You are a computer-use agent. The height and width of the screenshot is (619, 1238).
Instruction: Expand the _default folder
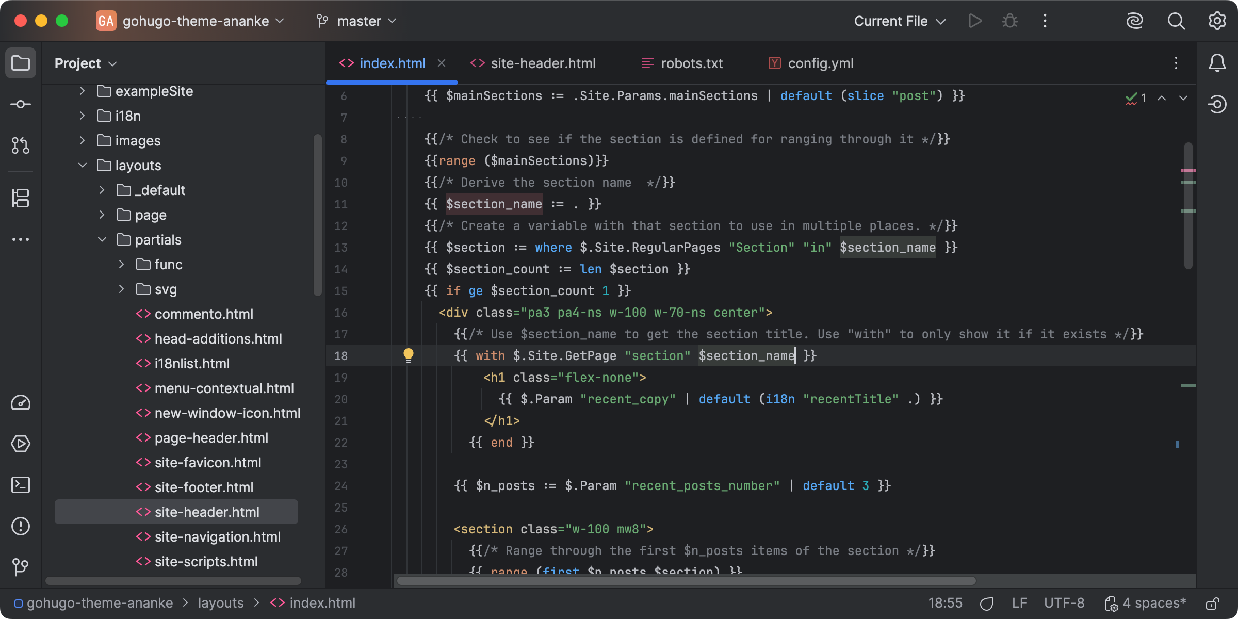[102, 190]
